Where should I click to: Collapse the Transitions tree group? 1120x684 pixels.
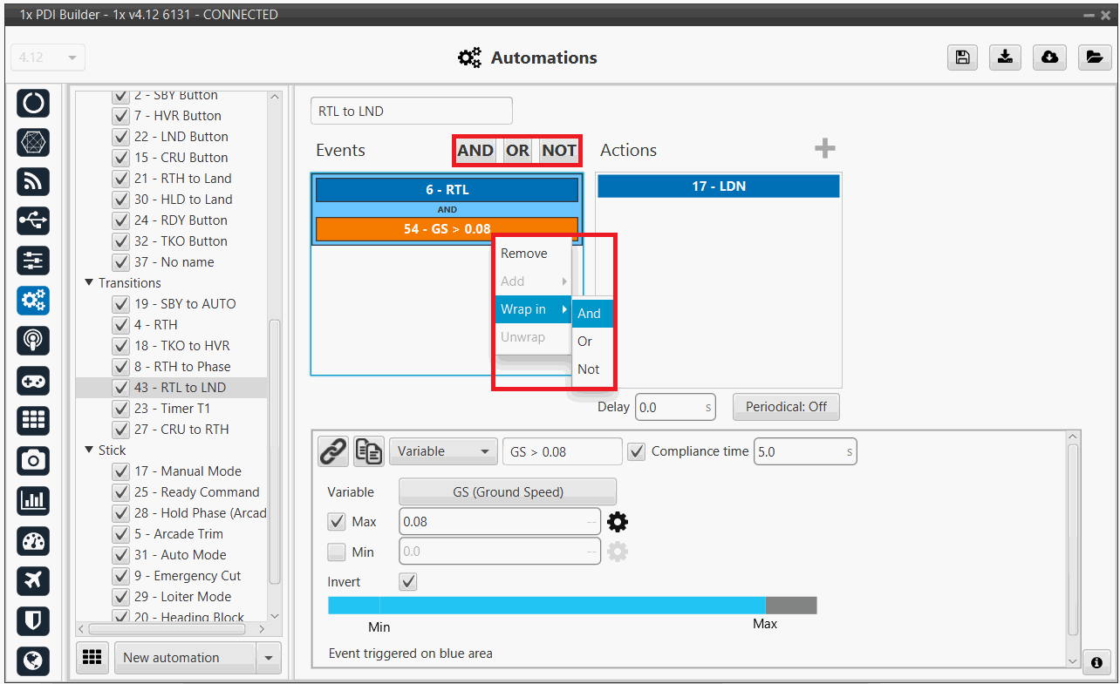coord(89,283)
